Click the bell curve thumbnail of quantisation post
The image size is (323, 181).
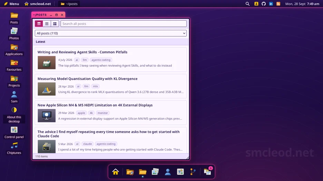[x=47, y=89]
